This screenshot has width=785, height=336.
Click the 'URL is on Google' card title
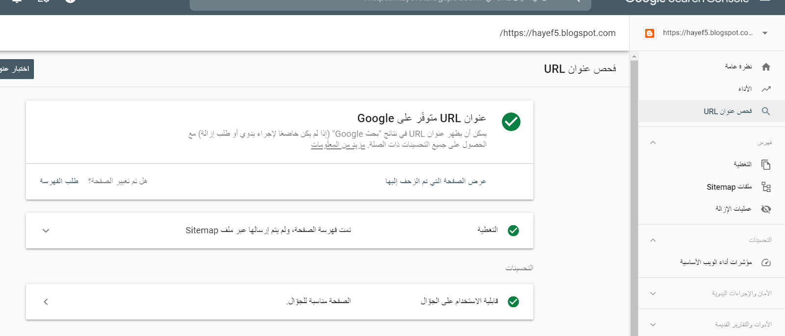point(421,119)
